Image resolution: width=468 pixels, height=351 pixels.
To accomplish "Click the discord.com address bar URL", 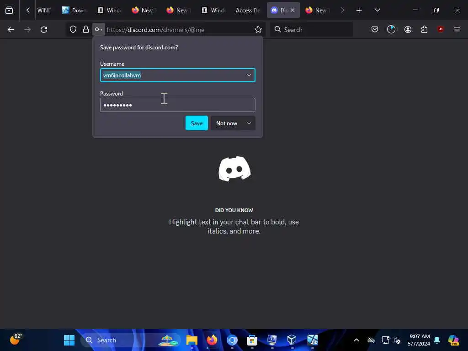I will (155, 30).
